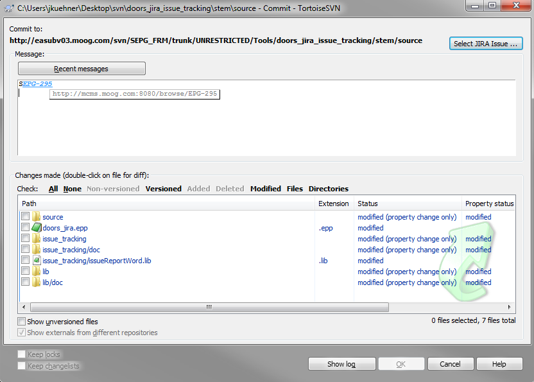Click Select JIRA Issue button

[x=486, y=44]
